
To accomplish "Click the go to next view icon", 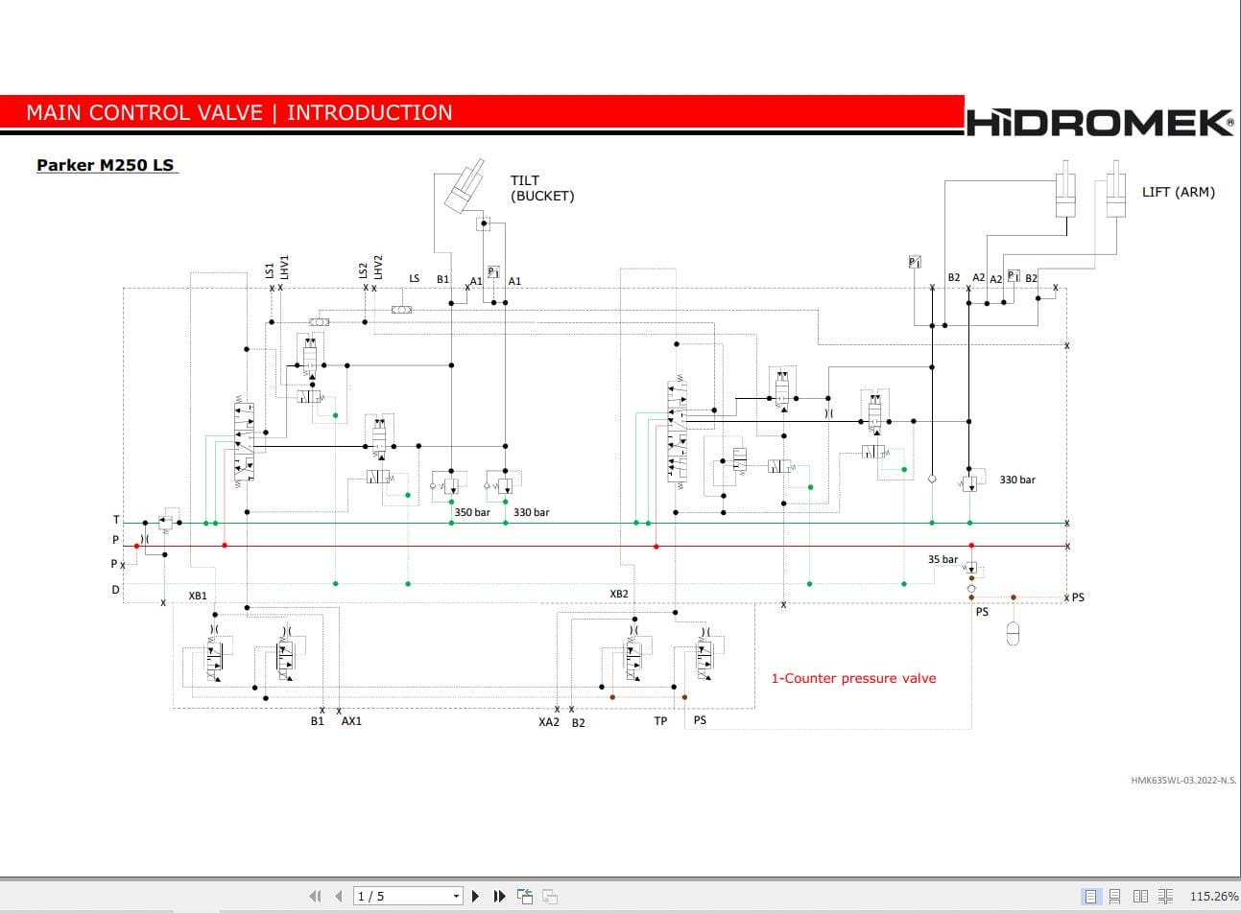I will coord(549,896).
